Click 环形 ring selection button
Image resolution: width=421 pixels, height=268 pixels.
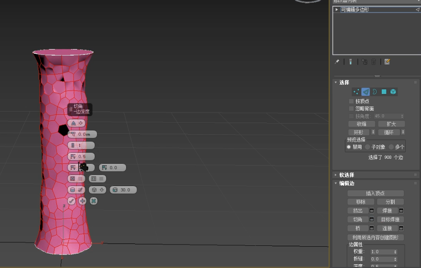(x=359, y=132)
